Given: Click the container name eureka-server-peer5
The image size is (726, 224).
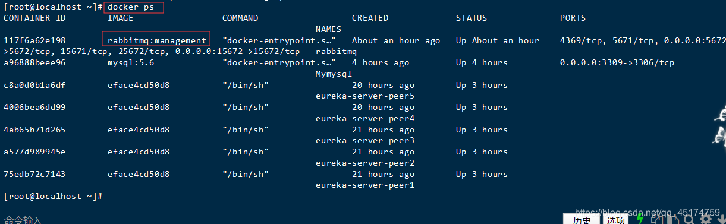Looking at the screenshot, I should click(365, 96).
